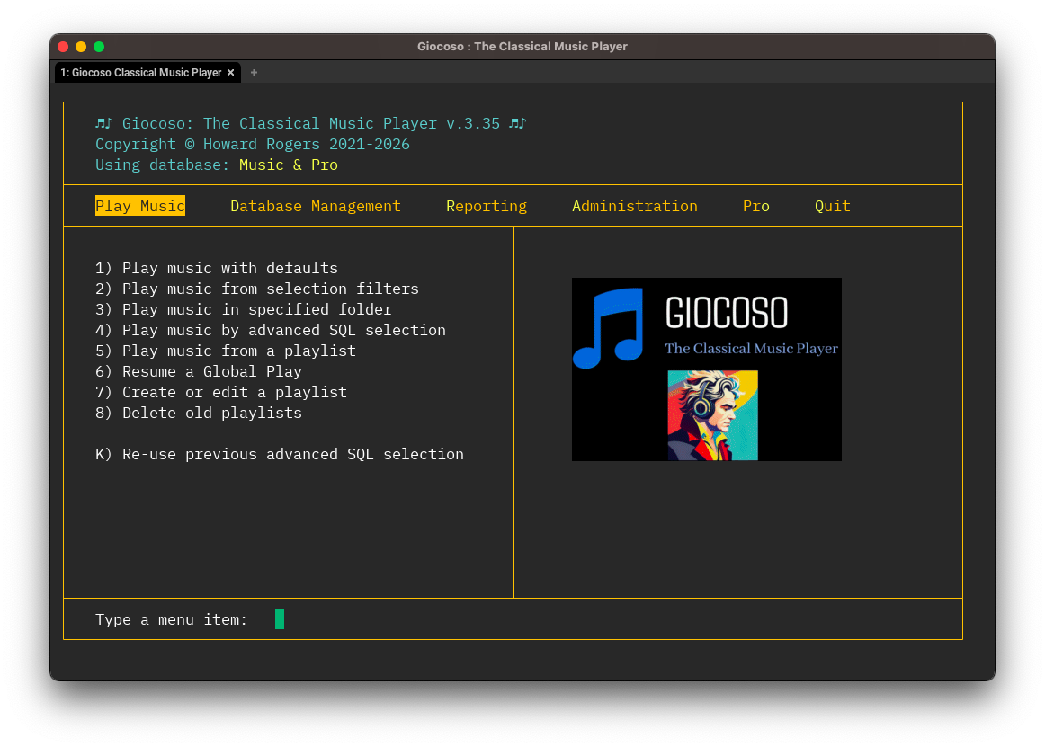Close the Giocoso Classical Music Player tab

tap(230, 73)
